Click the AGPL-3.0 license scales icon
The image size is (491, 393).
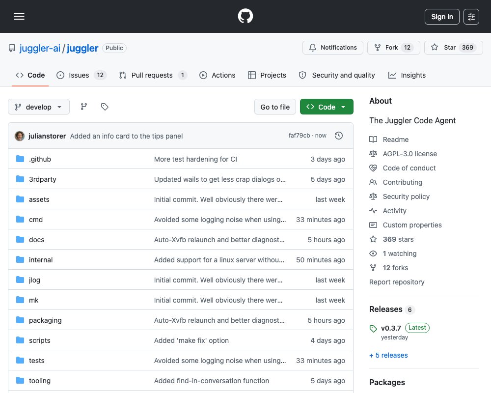373,154
